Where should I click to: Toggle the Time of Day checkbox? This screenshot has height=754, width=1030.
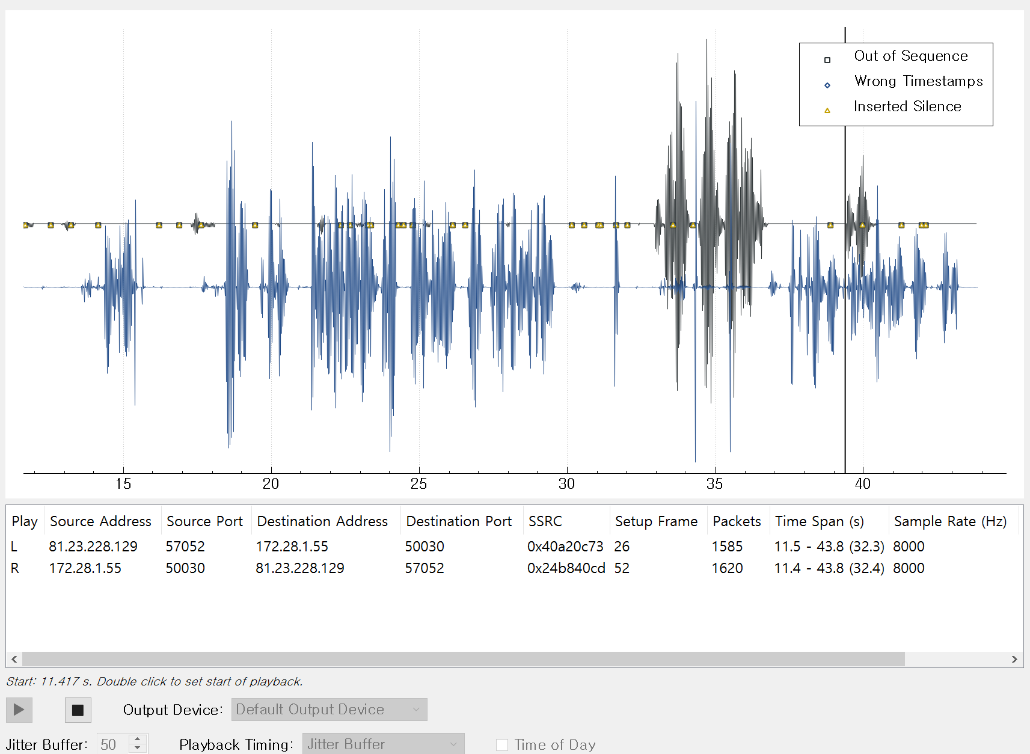click(x=502, y=744)
